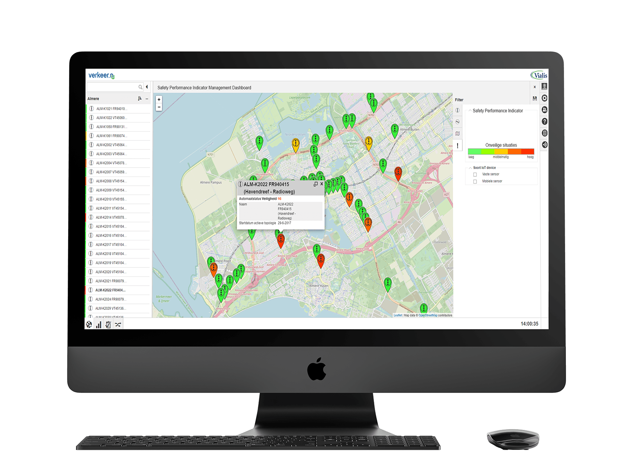Click the sort order icon next to Almere

(140, 98)
